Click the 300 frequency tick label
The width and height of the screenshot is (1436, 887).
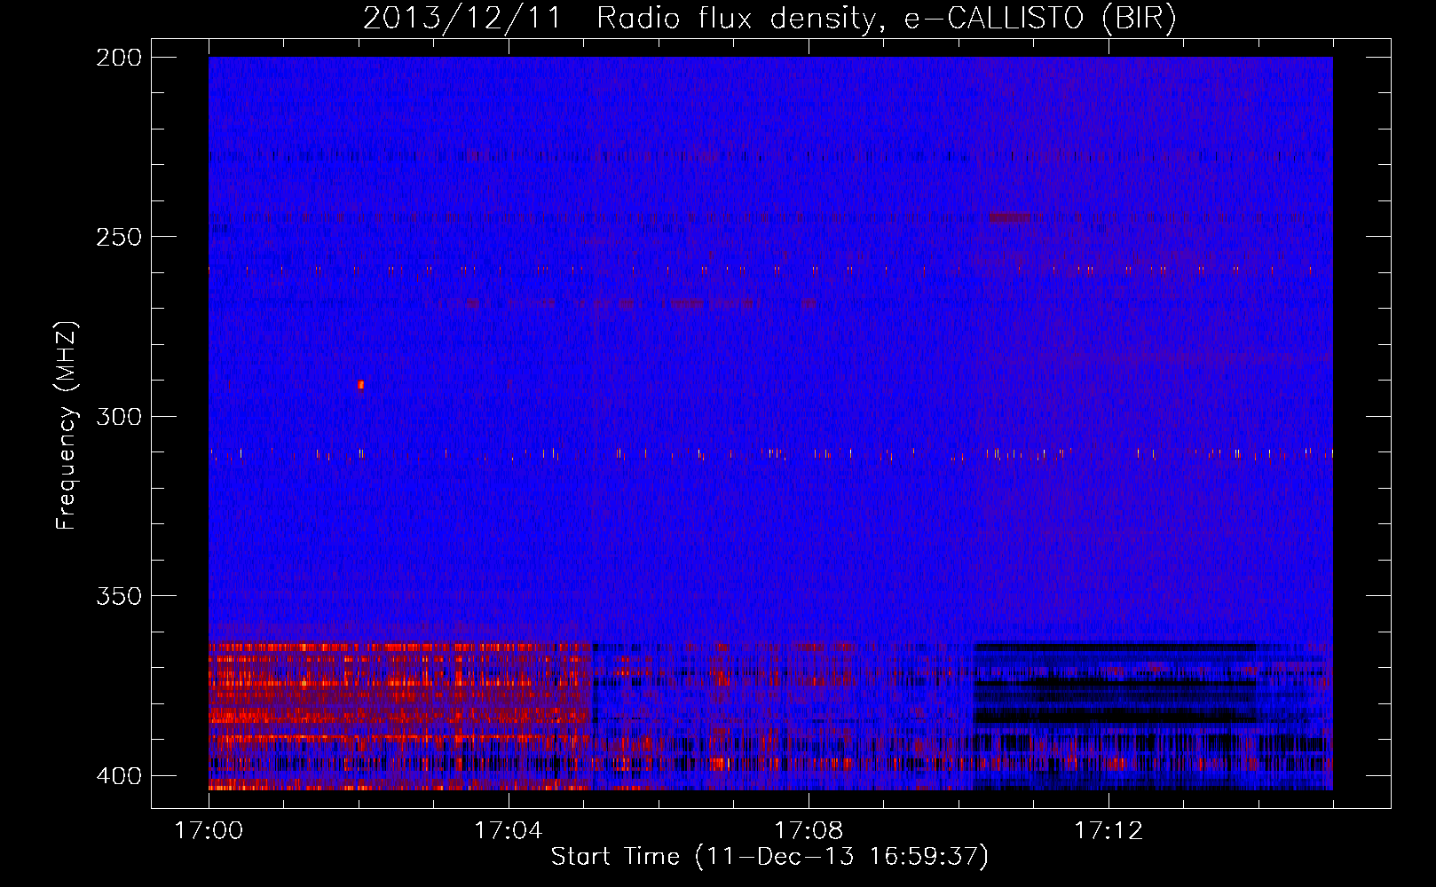[119, 416]
